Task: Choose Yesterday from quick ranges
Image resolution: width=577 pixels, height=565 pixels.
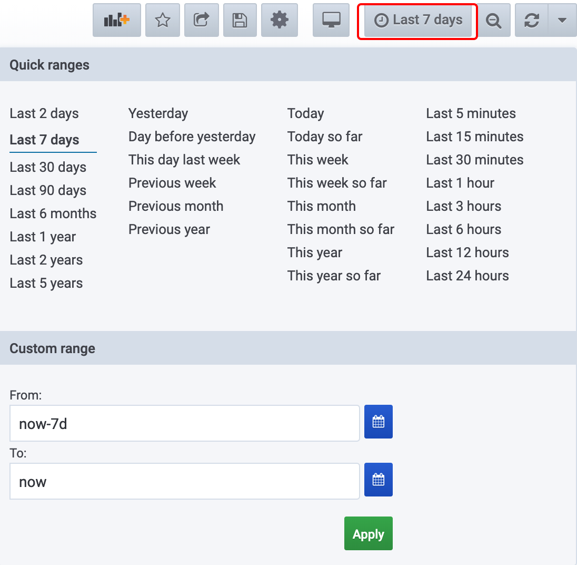Action: pyautogui.click(x=158, y=113)
